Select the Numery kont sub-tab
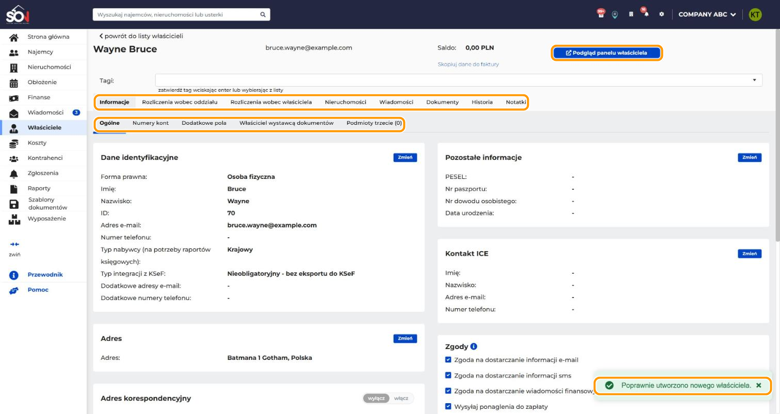 click(x=151, y=123)
